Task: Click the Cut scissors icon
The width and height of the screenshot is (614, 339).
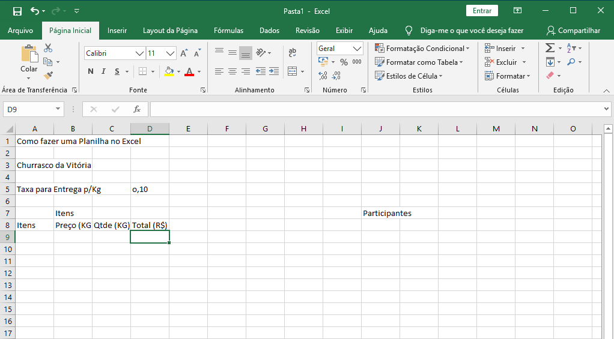Action: [x=48, y=48]
